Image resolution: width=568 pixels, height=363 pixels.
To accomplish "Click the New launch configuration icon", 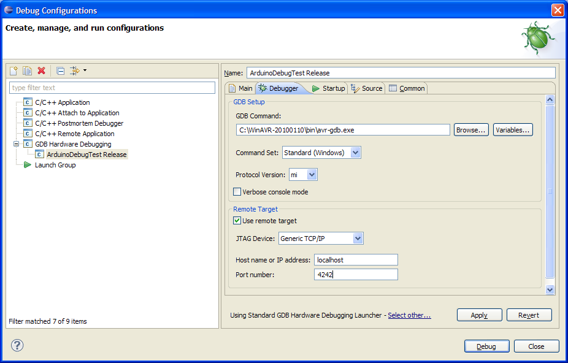I will tap(14, 71).
